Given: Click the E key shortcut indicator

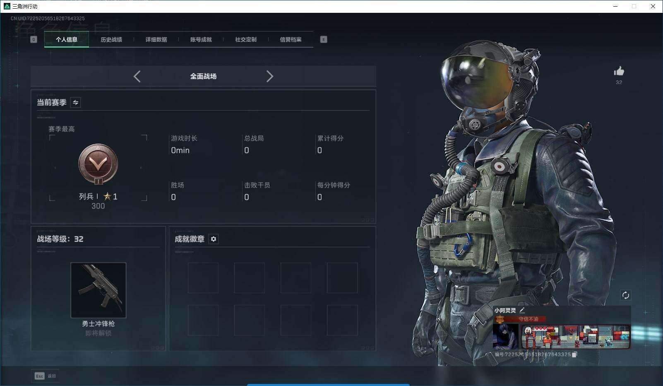Looking at the screenshot, I should click(324, 39).
